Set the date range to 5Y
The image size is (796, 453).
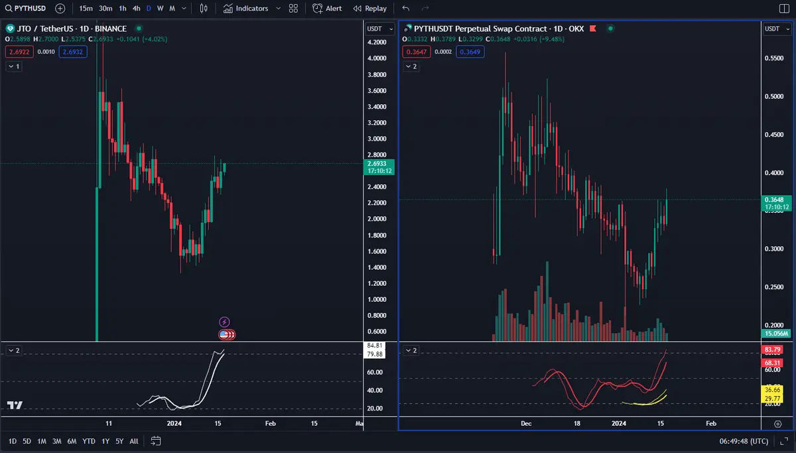[119, 440]
